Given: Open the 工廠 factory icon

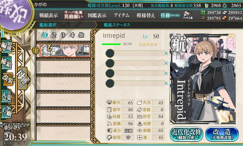Looking at the screenshot, I should tap(6, 112).
